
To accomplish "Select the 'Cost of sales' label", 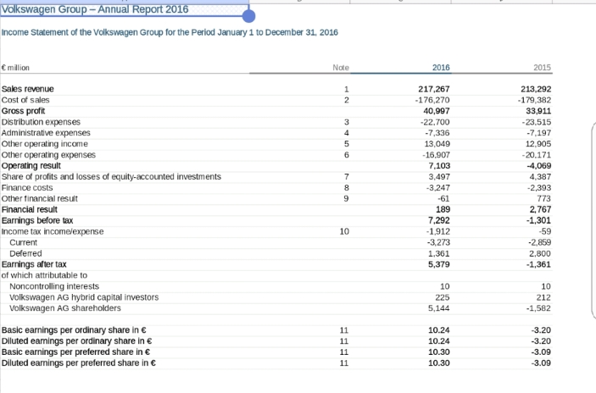I will pos(25,100).
